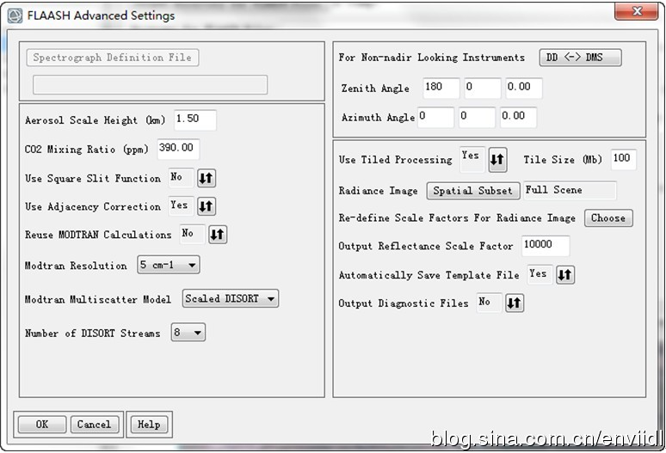
Task: Toggle the Output Diagnostic Files switch
Action: [x=515, y=303]
